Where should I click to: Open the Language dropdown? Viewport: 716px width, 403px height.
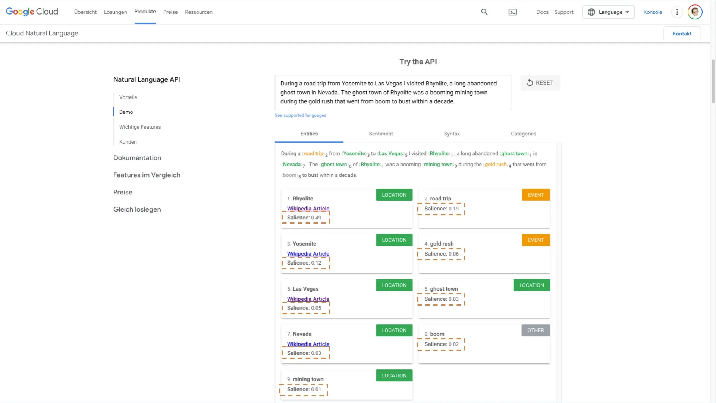point(608,12)
